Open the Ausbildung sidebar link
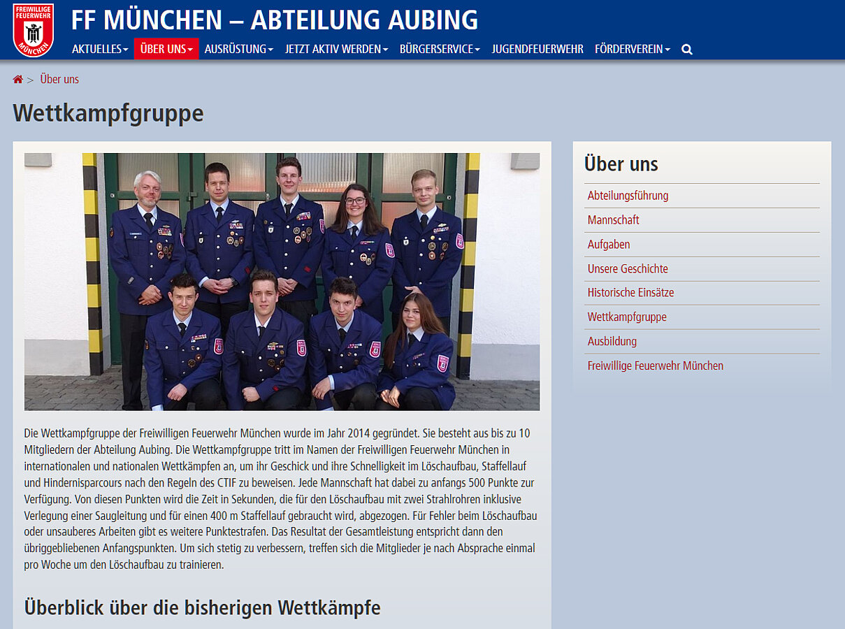Image resolution: width=845 pixels, height=629 pixels. point(612,342)
